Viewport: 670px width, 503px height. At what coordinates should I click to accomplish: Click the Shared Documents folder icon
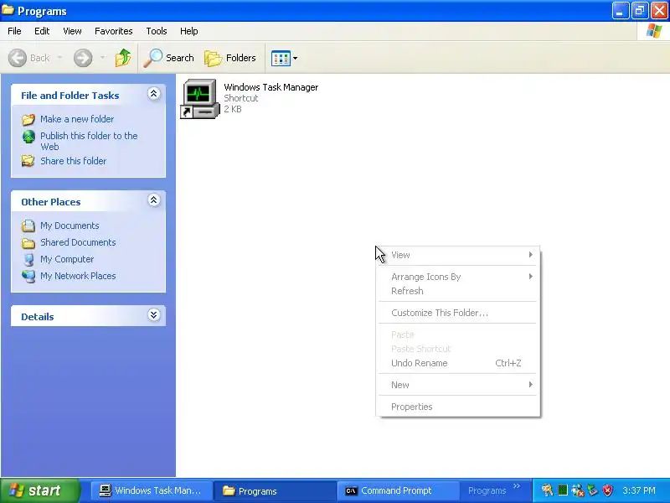[x=28, y=243]
